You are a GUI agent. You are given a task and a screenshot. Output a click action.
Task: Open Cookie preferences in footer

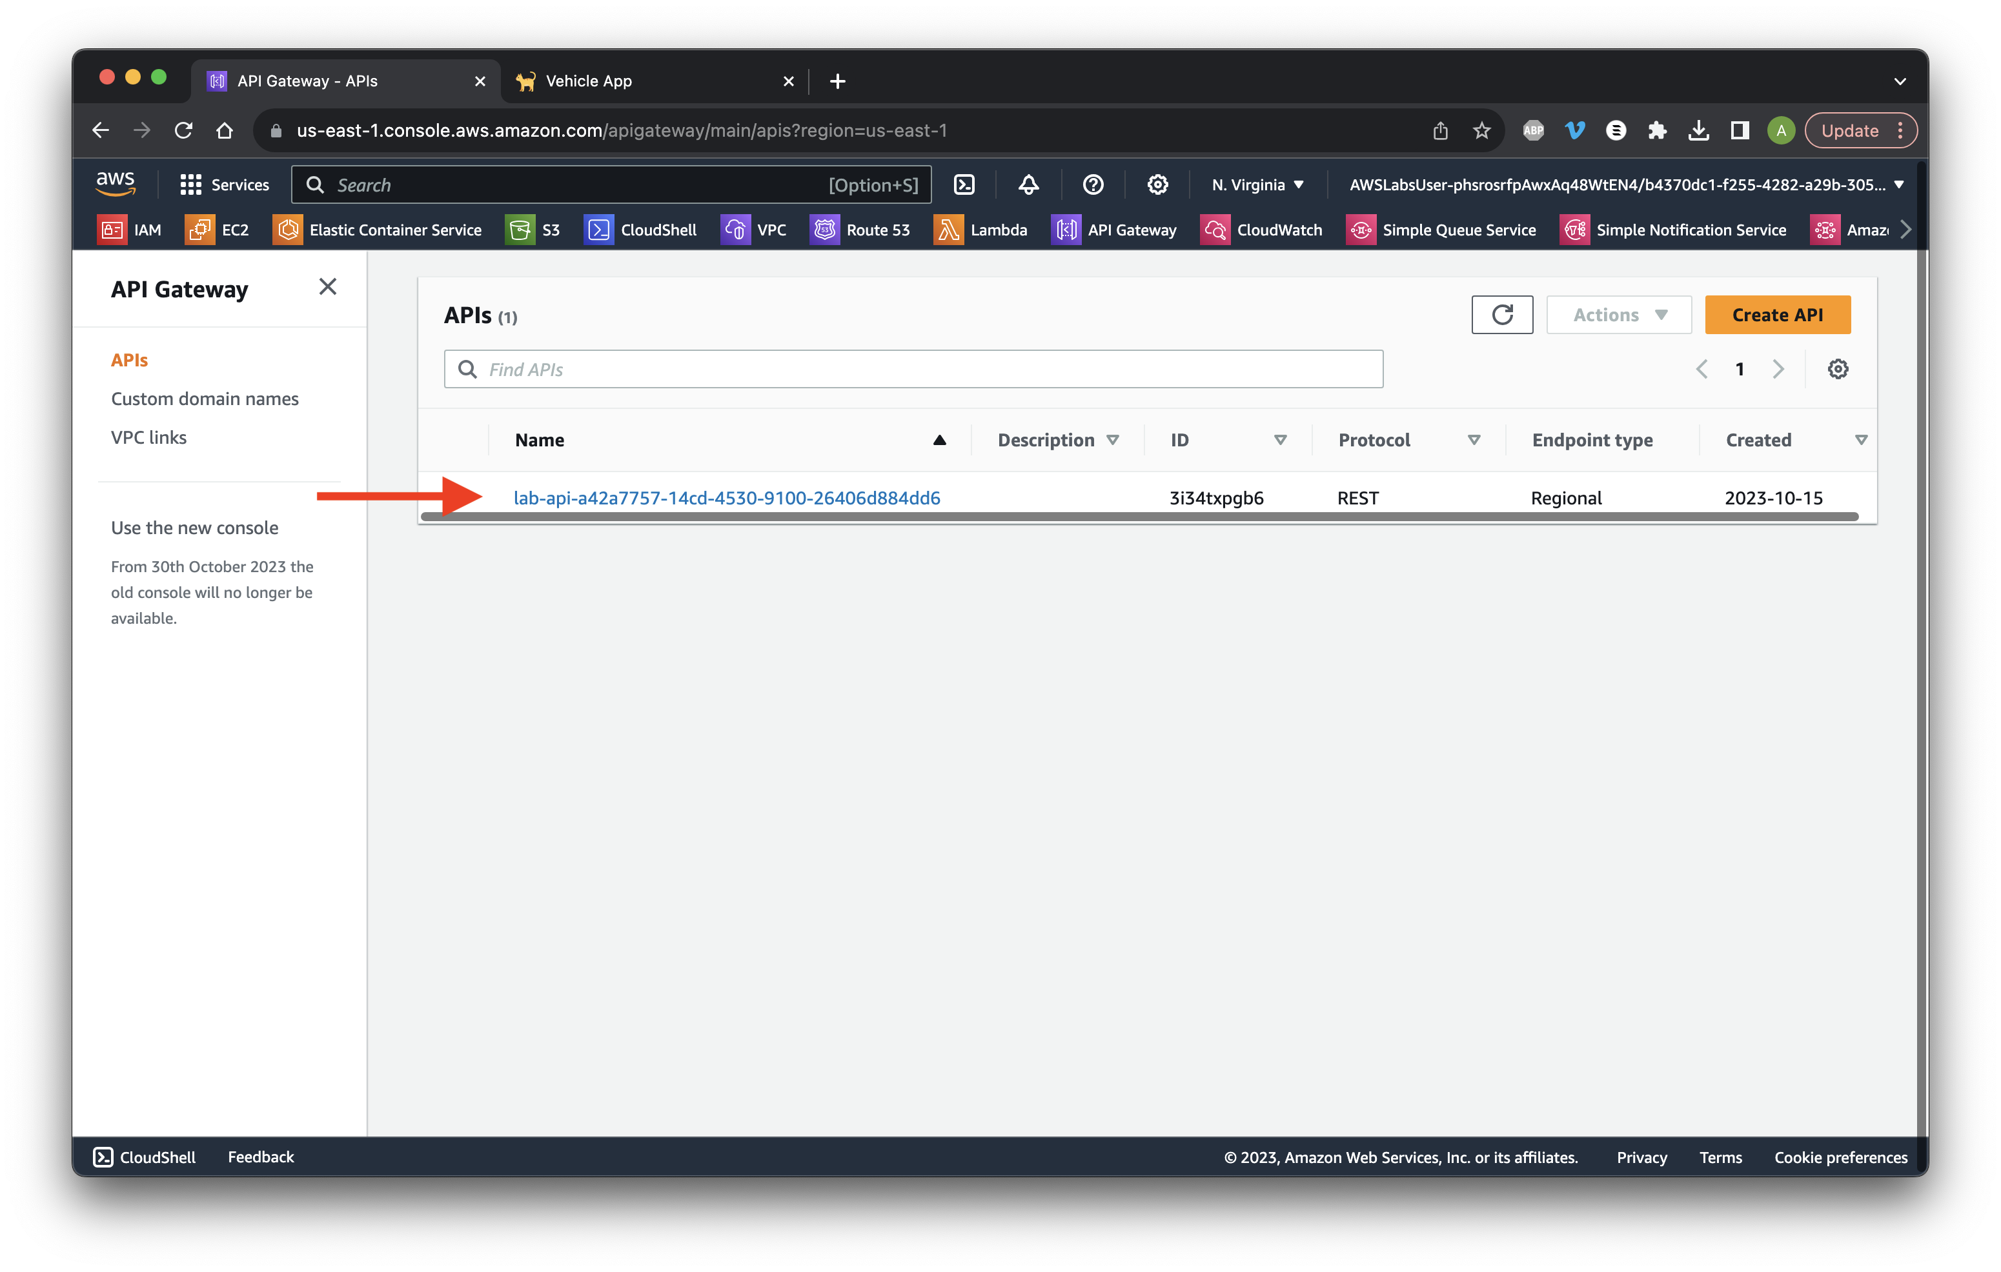(x=1841, y=1157)
